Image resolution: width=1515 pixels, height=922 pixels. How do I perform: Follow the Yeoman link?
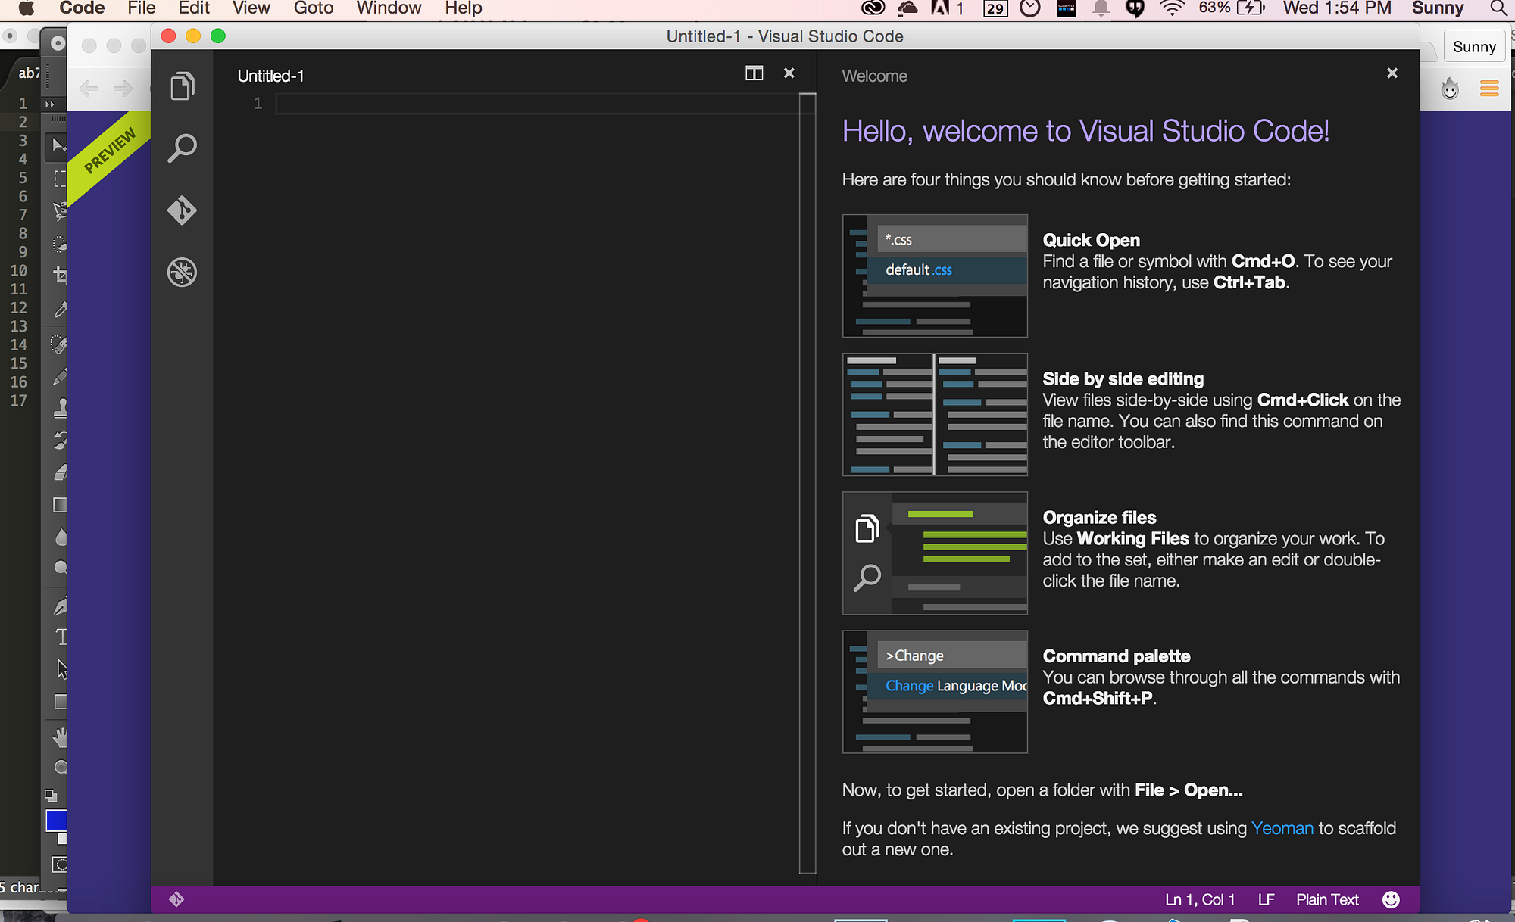pos(1282,828)
